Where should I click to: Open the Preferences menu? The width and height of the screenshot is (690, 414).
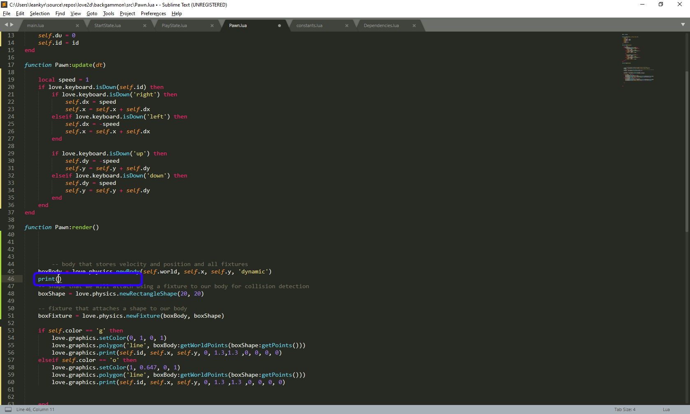coord(153,14)
